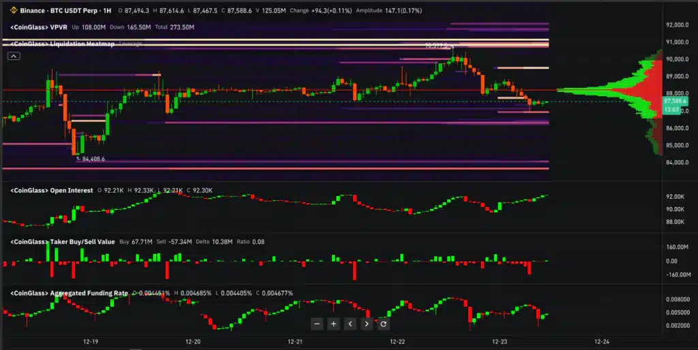Click the current price label 87,588.6

coord(674,101)
